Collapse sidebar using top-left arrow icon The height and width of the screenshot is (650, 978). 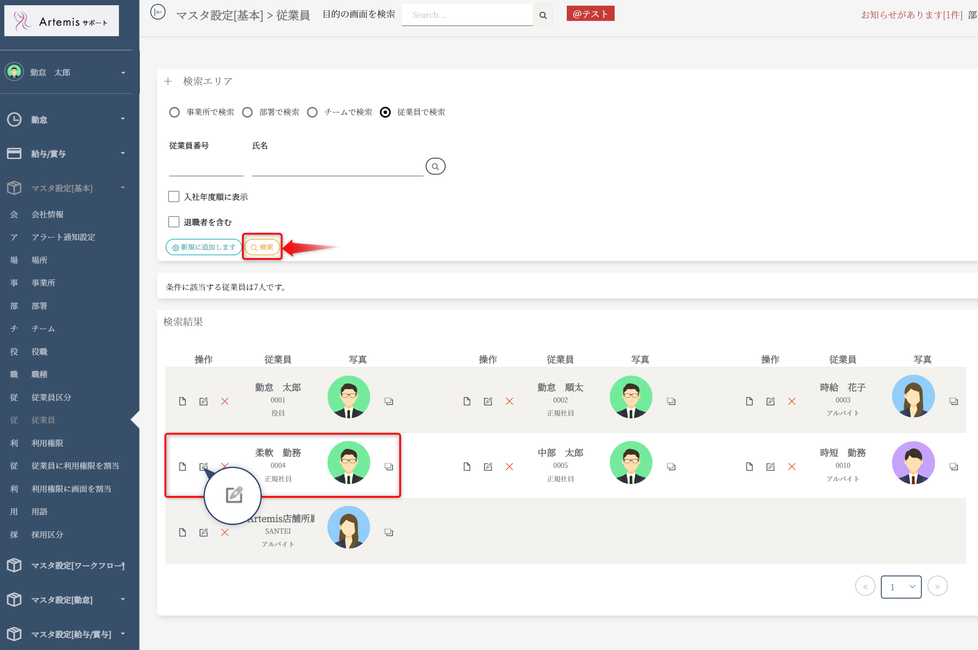click(158, 12)
